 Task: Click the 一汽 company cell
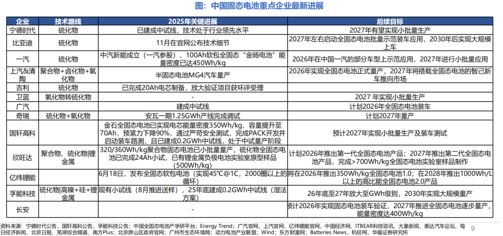click(22, 59)
